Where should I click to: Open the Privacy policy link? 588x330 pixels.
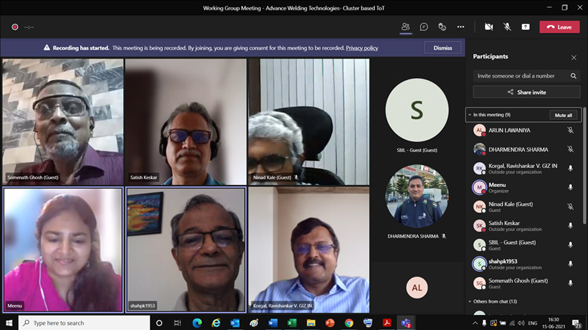362,48
